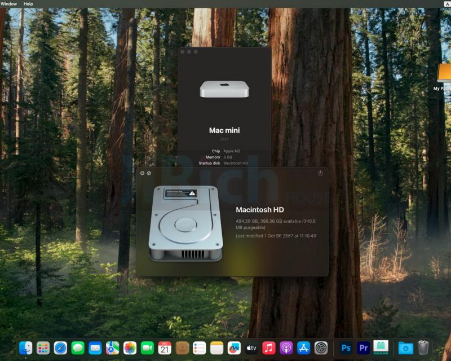Open System Settings from the dock
The width and height of the screenshot is (451, 361).
(x=321, y=348)
